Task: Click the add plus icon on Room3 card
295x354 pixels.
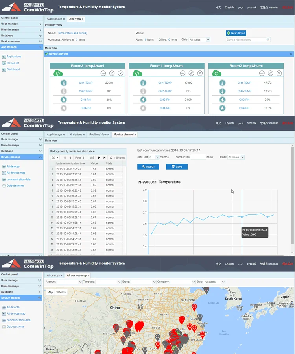Action: click(103, 73)
